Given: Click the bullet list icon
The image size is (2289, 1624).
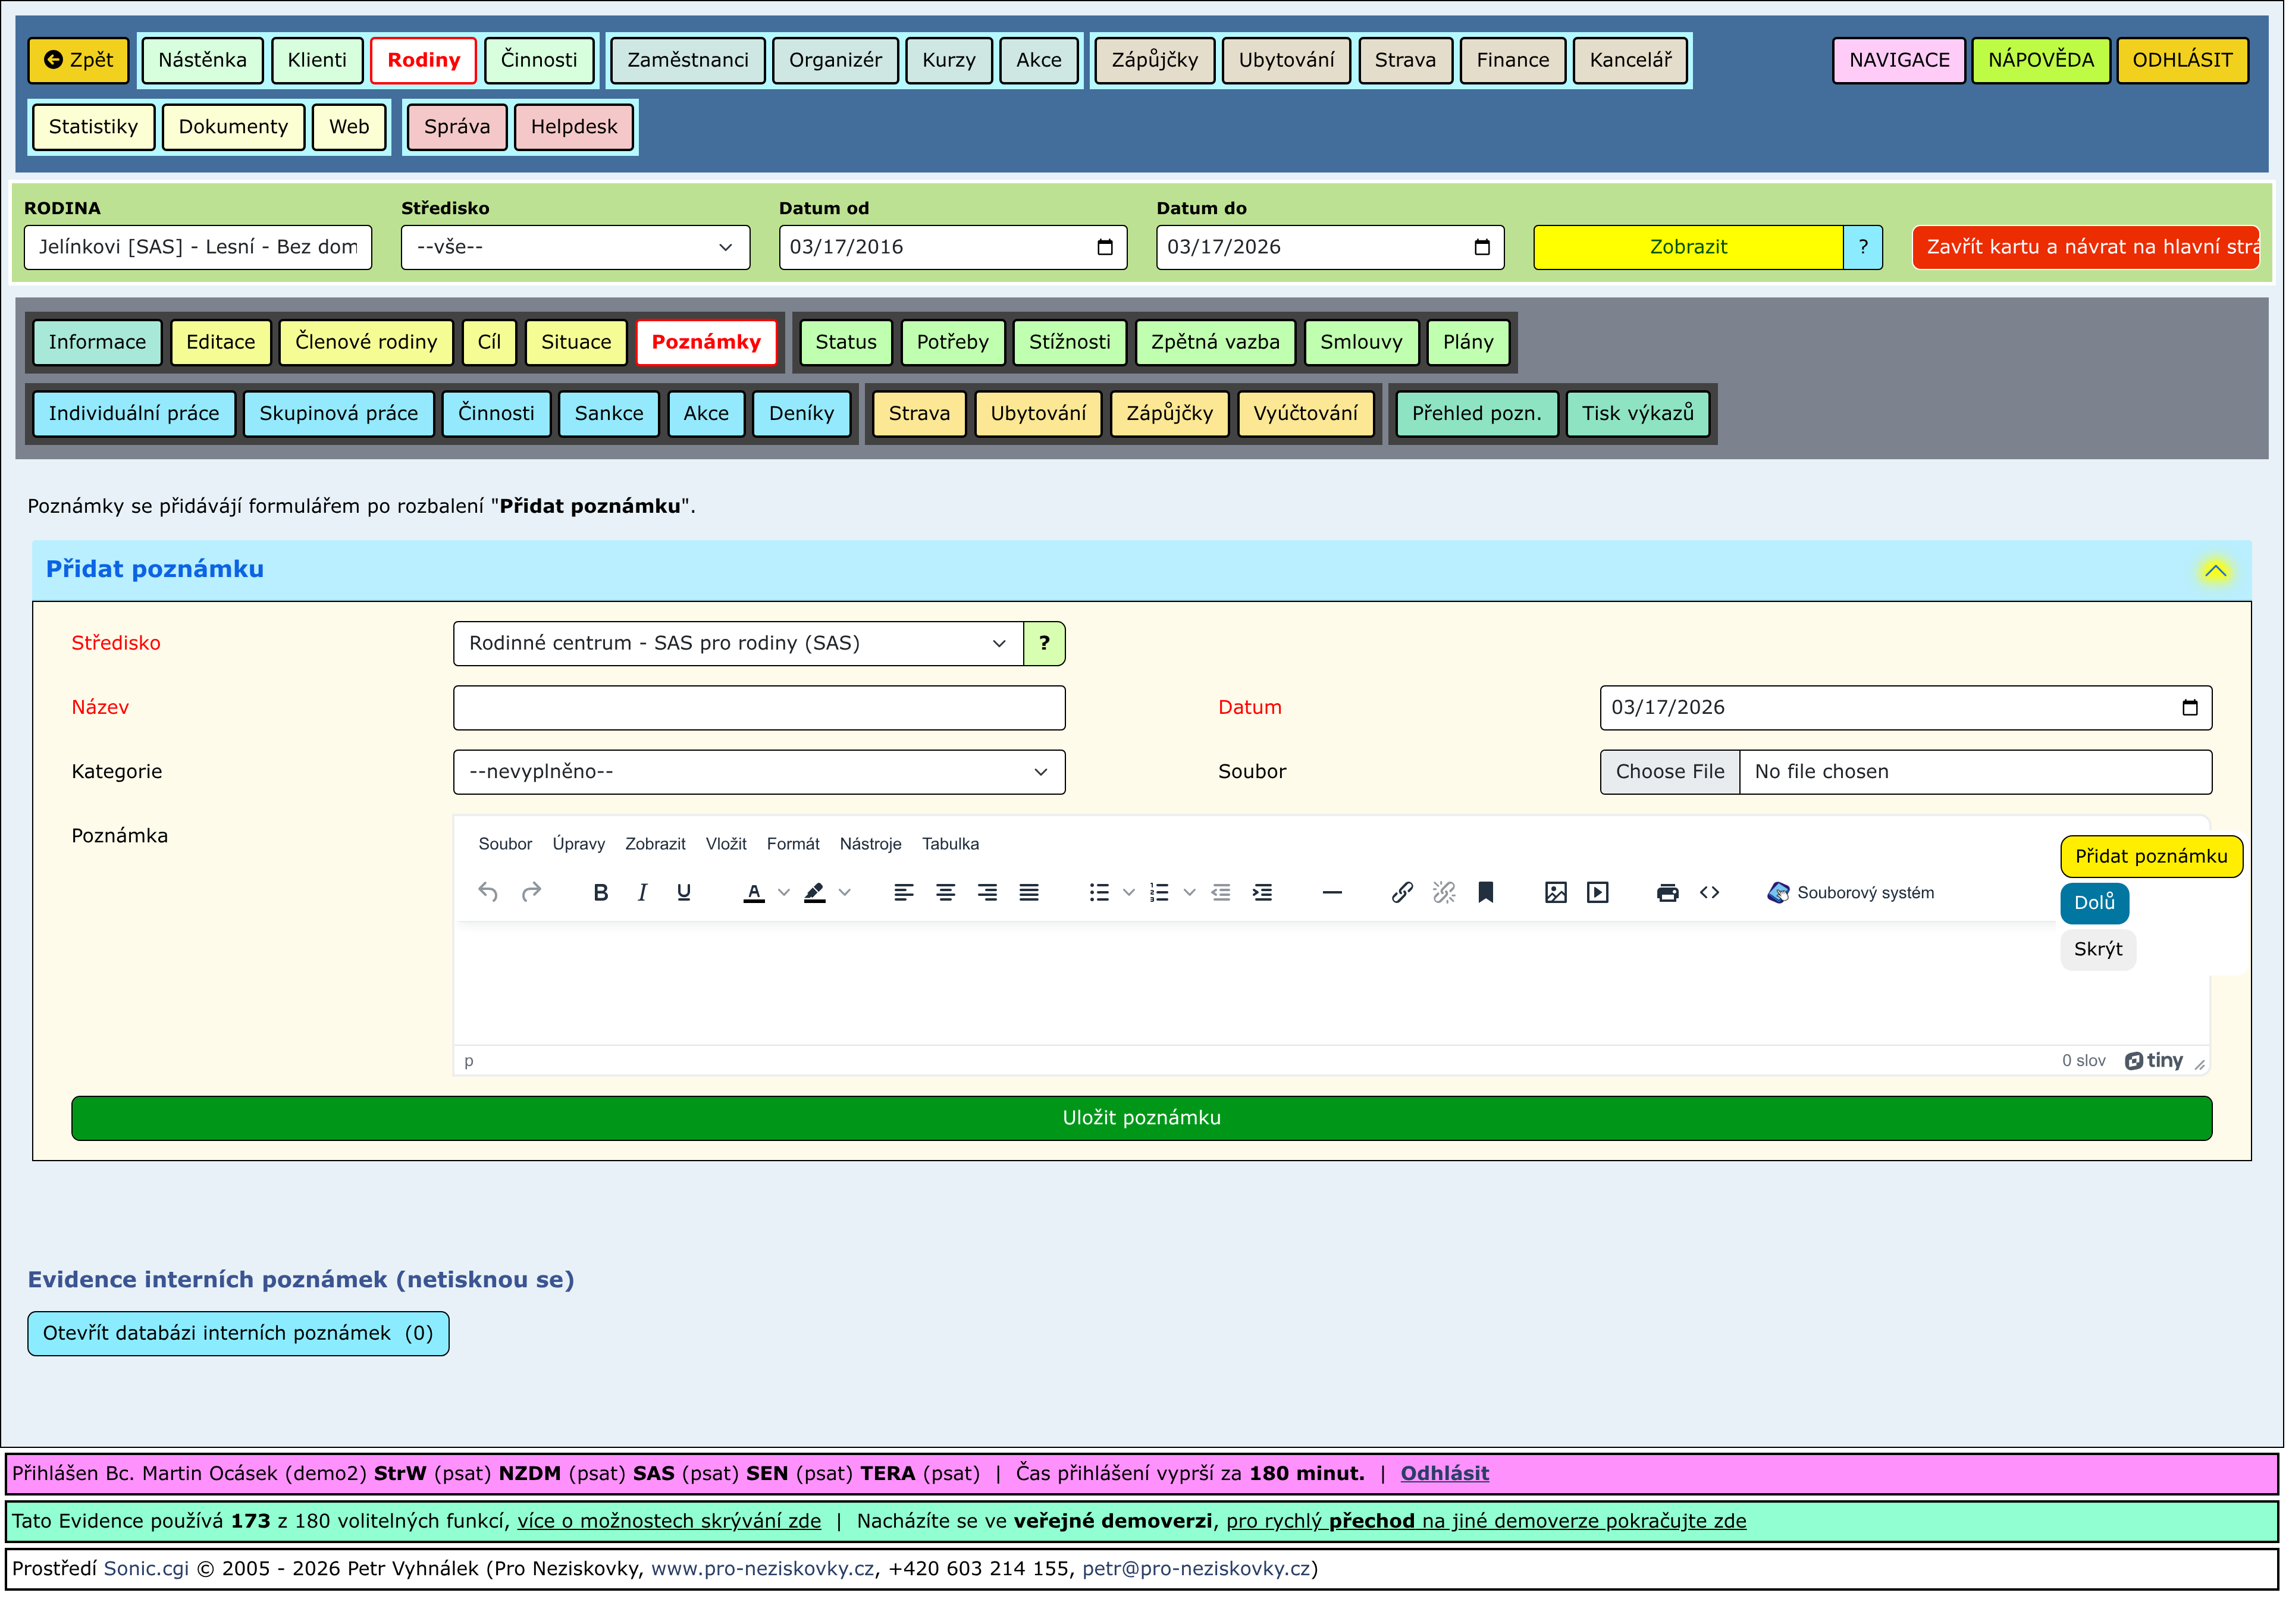Looking at the screenshot, I should [1099, 893].
